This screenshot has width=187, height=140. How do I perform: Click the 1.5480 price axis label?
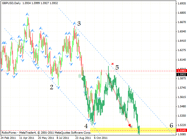[x=182, y=106]
